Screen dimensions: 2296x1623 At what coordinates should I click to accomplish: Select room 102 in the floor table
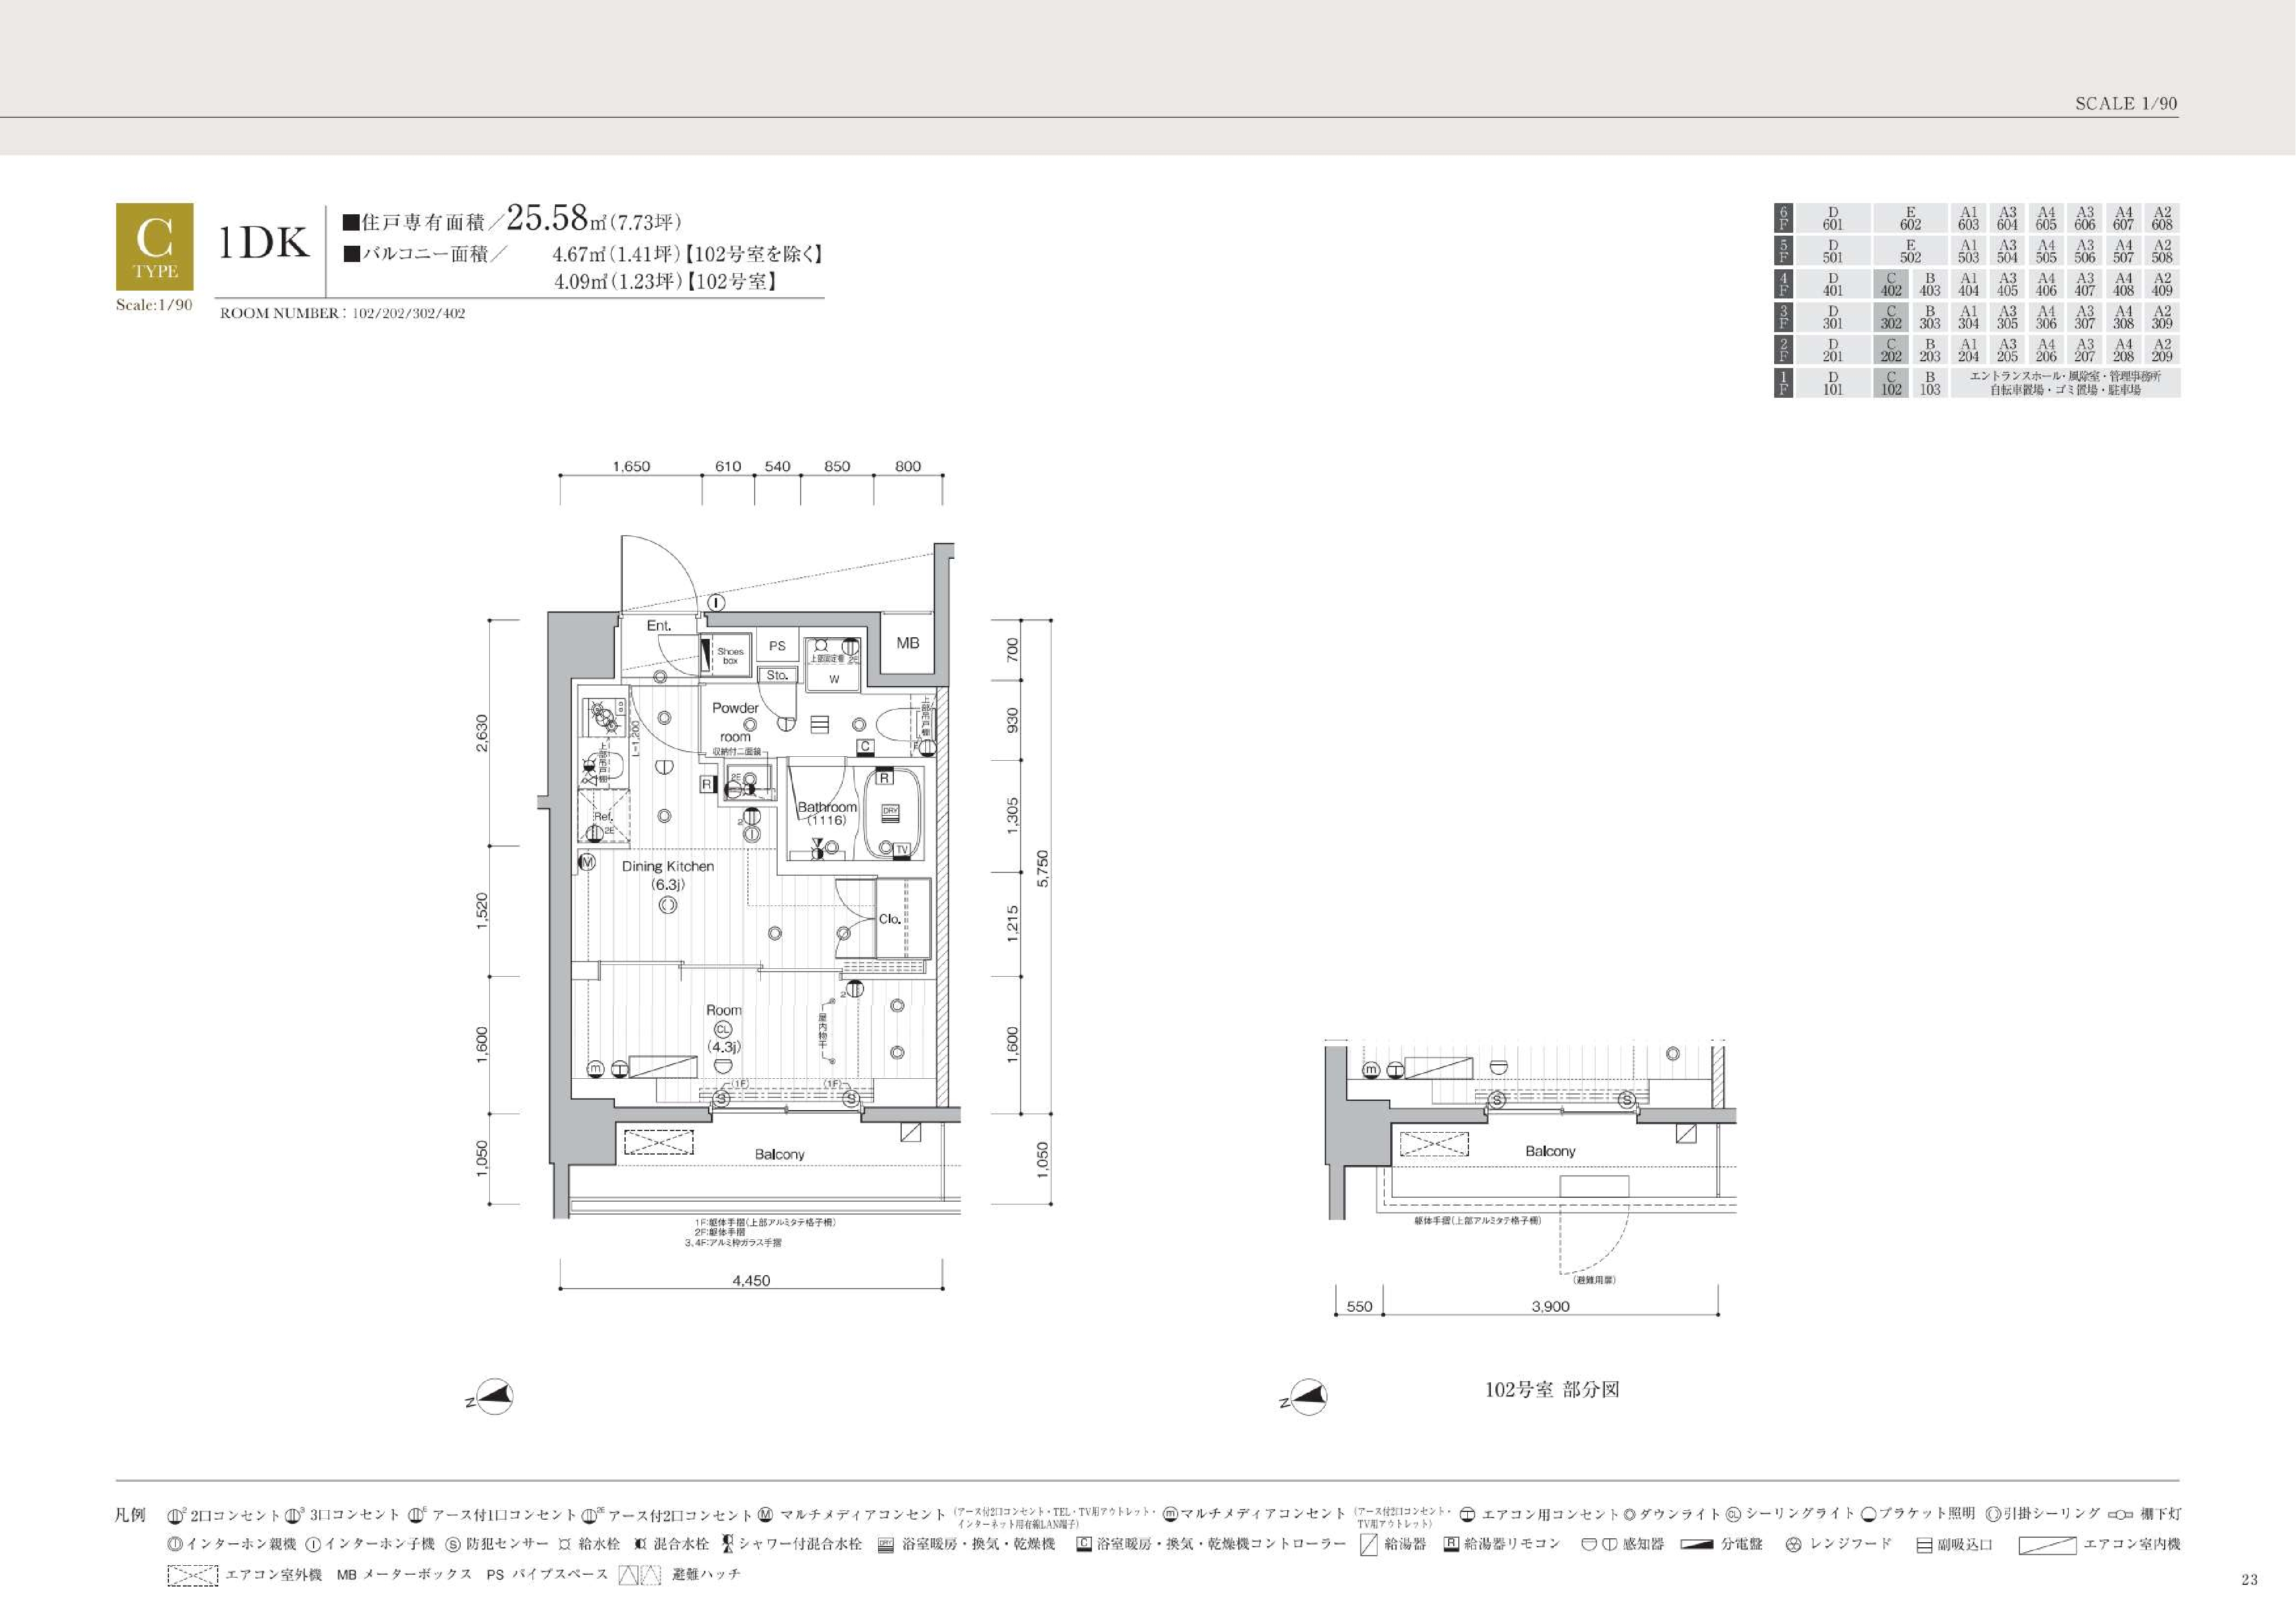(1890, 384)
